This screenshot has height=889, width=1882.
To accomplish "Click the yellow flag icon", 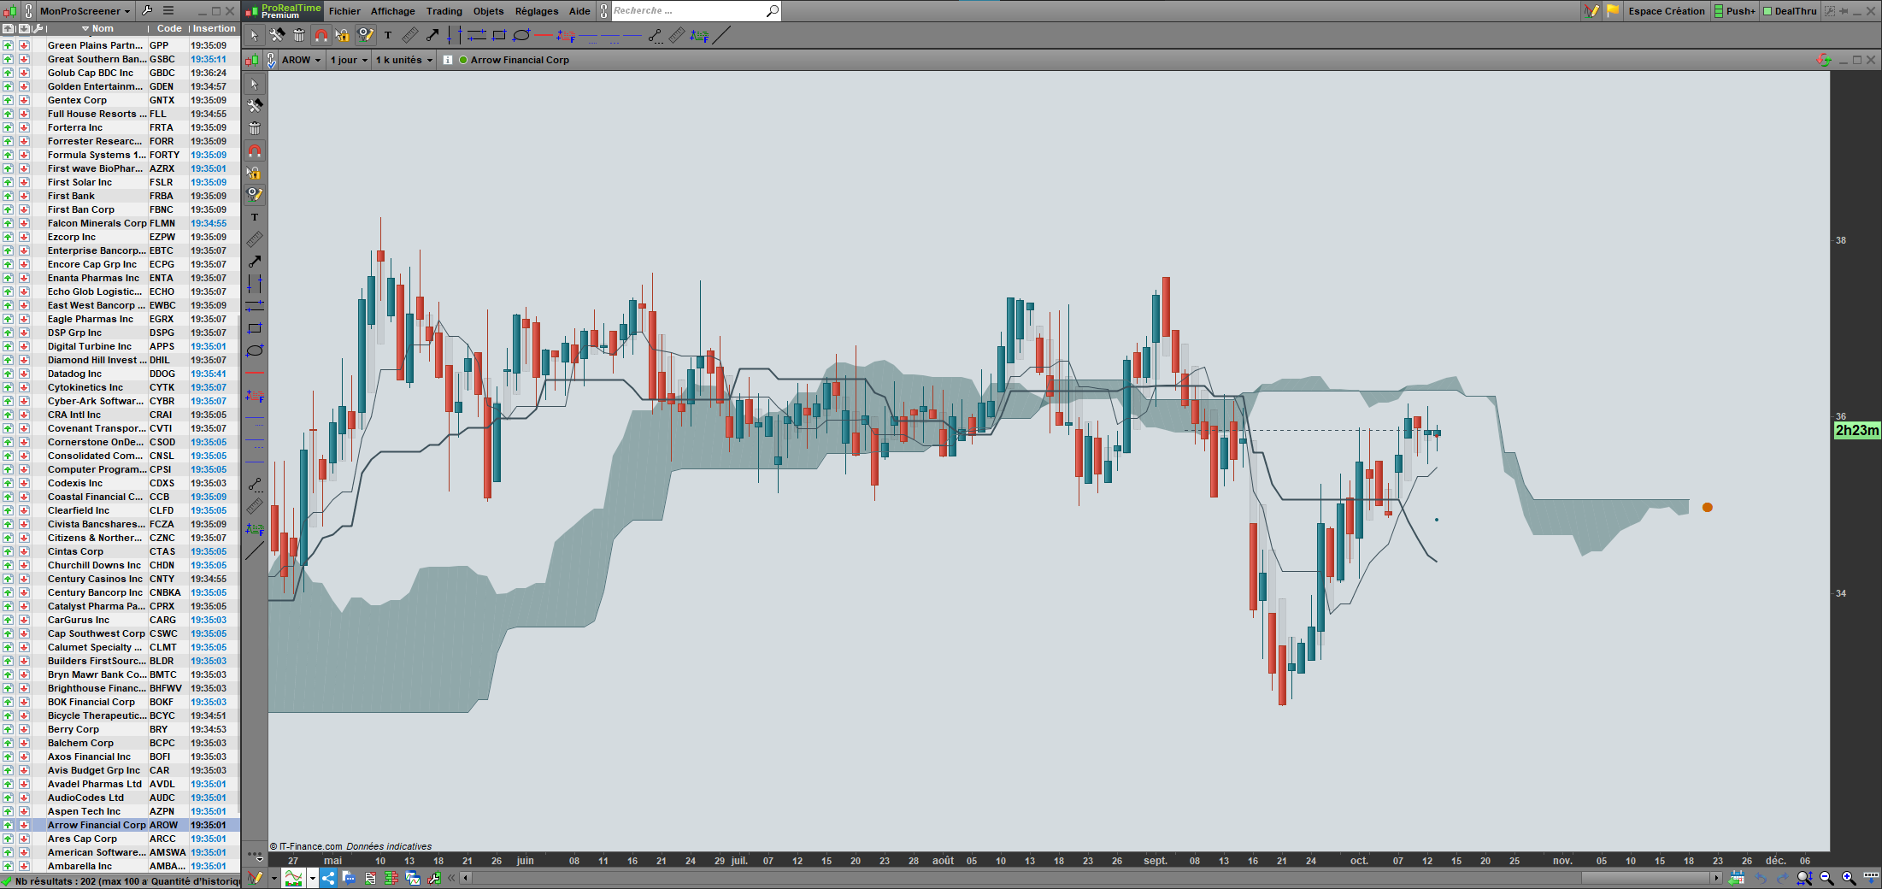I will coord(1613,11).
